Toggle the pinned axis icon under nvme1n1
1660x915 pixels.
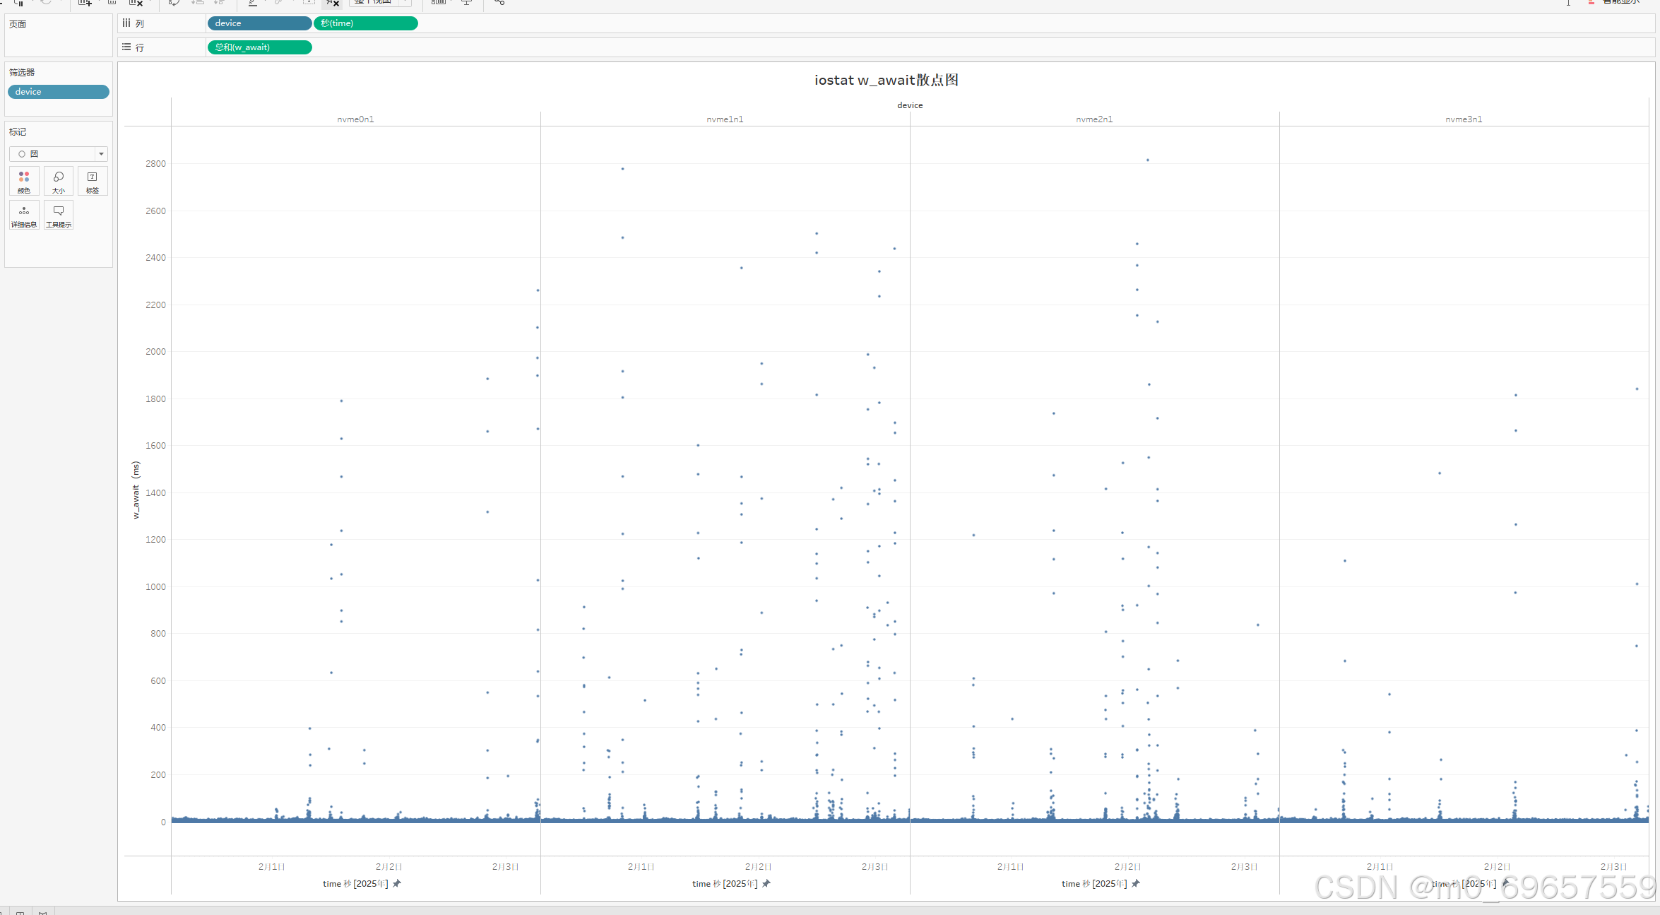coord(766,883)
